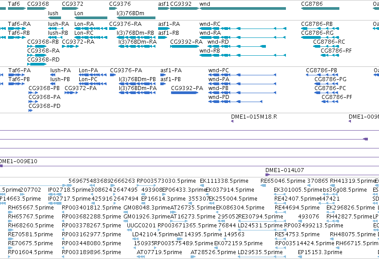Screen dimensions: 379x259
Task: Click the 'CG9376-PA' protein label
Action: [x=126, y=70]
